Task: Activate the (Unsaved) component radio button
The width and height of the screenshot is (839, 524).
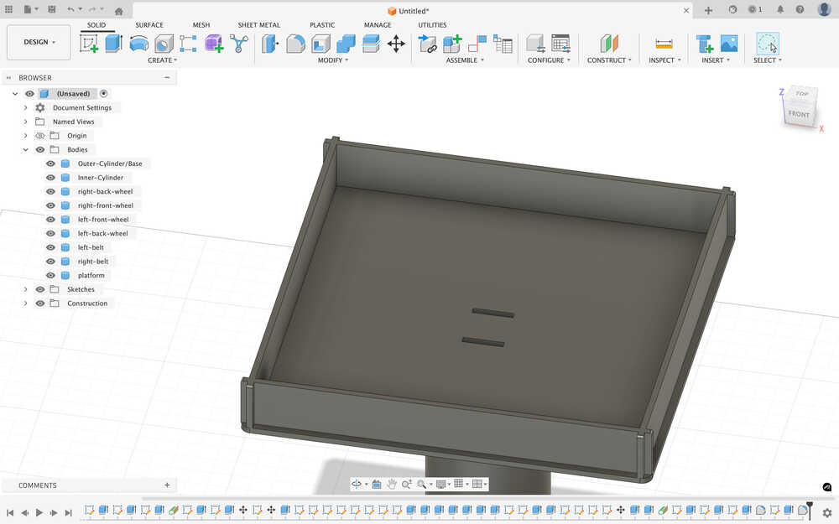Action: click(104, 94)
